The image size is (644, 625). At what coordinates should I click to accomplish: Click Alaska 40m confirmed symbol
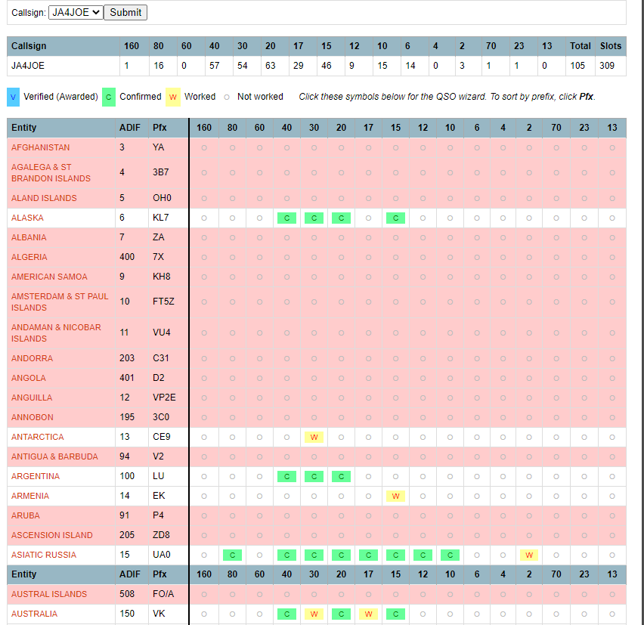pos(286,218)
